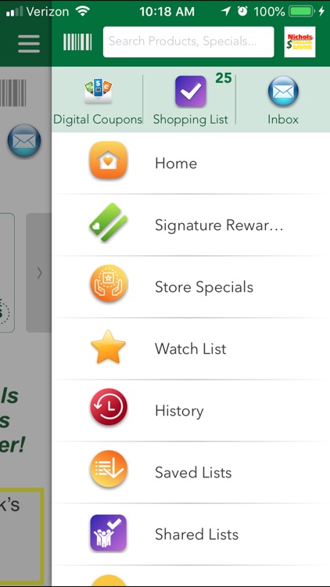This screenshot has height=587, width=330.
Task: Open the History menu entry
Action: [x=191, y=411]
